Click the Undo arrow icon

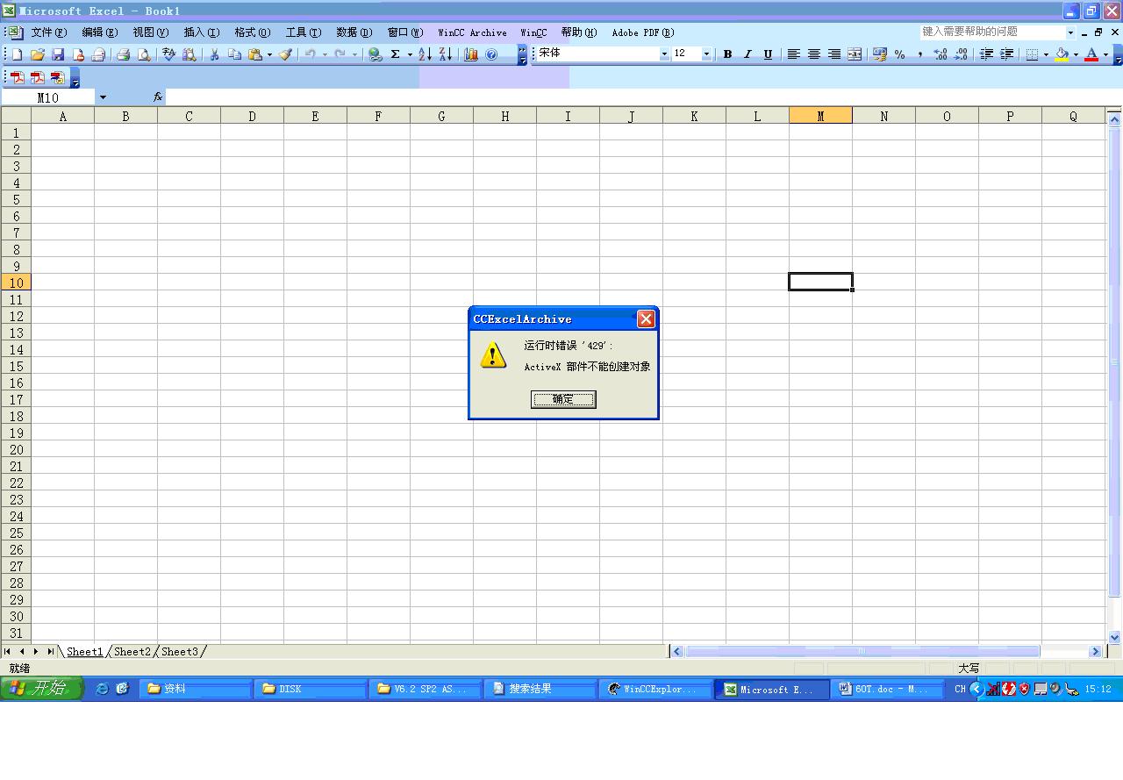[x=310, y=54]
